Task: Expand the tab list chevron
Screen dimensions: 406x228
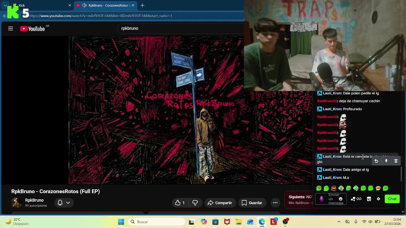Action: [5, 5]
